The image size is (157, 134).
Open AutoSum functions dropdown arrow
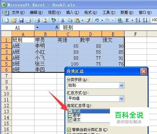(x=132, y=20)
